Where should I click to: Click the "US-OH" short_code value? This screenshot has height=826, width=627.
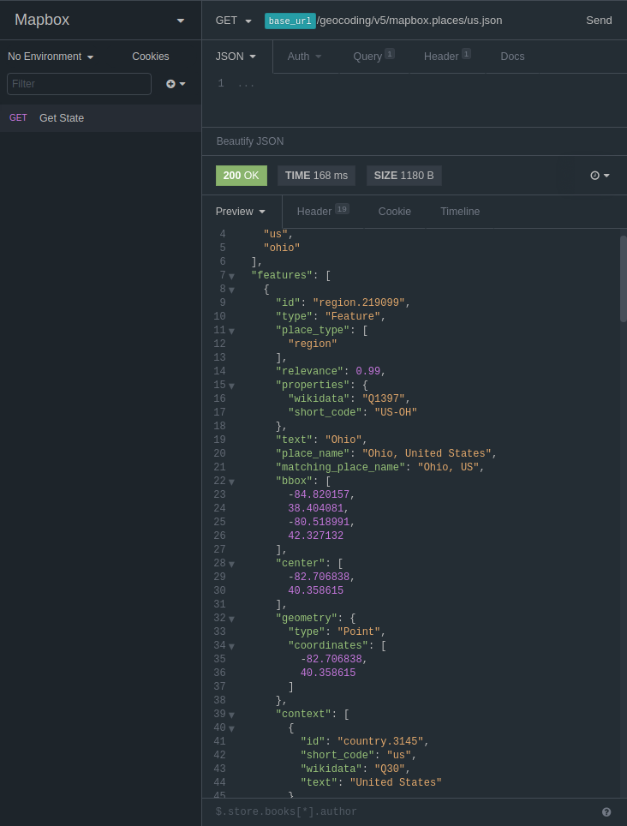click(396, 412)
